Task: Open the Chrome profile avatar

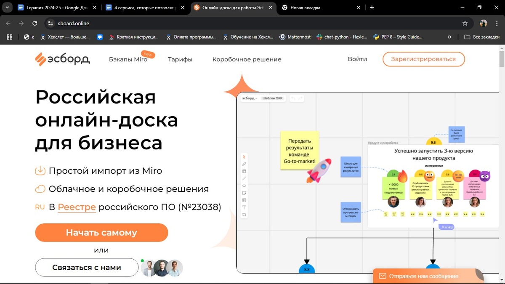Action: pyautogui.click(x=484, y=24)
